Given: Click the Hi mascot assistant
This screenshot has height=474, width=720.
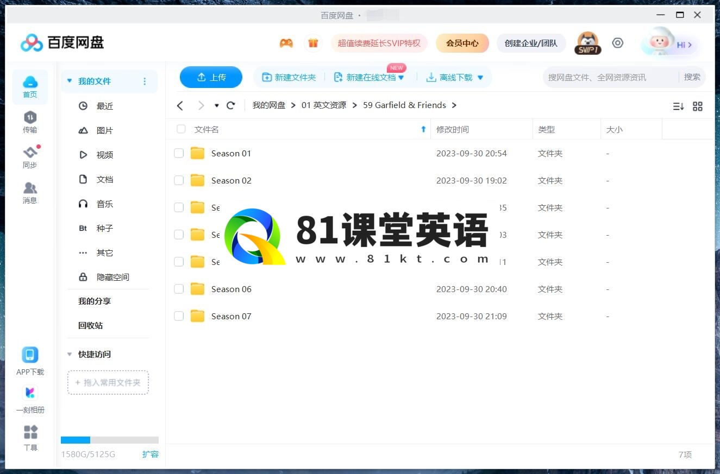Looking at the screenshot, I should pos(668,42).
